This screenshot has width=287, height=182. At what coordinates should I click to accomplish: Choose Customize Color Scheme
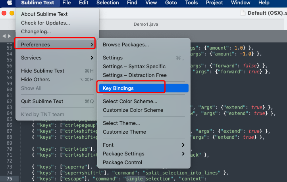point(144,110)
